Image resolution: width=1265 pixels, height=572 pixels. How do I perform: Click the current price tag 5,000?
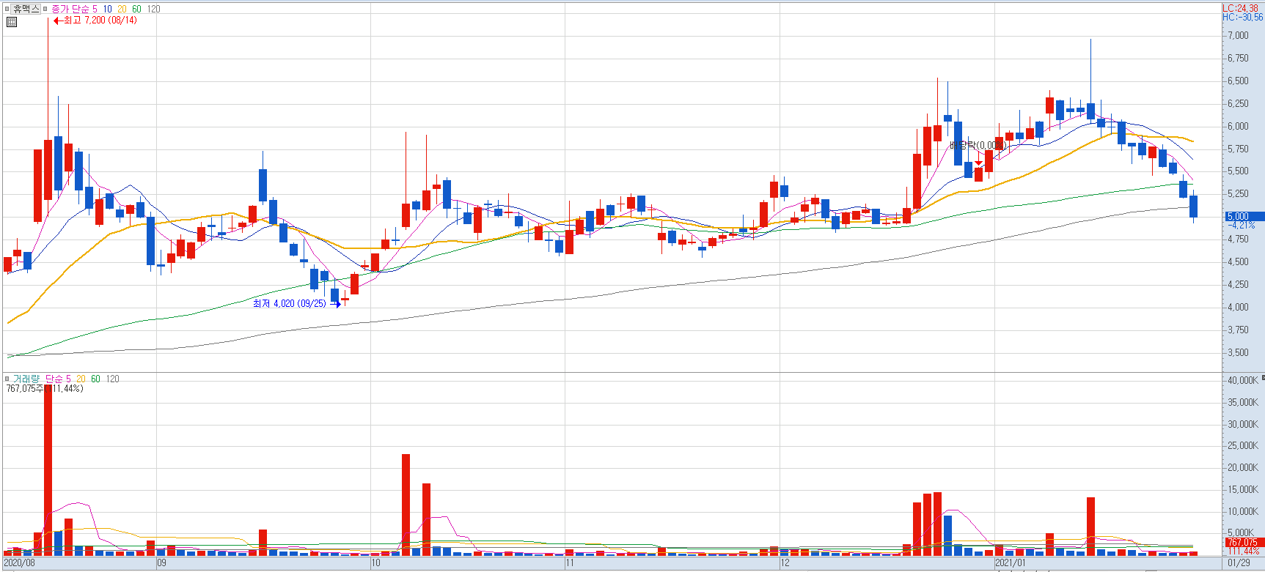click(x=1244, y=216)
